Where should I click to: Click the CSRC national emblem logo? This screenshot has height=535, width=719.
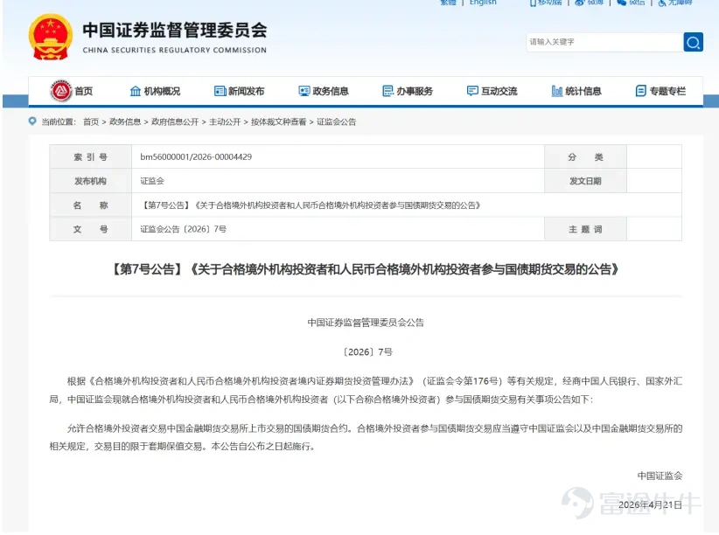point(51,37)
